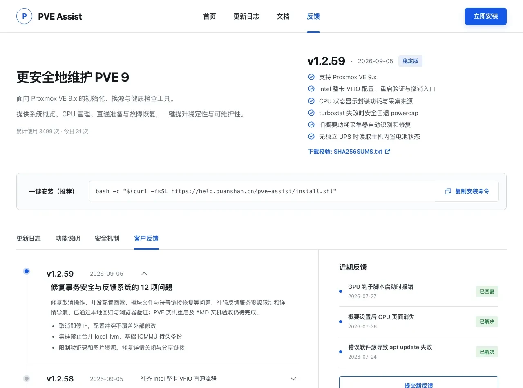
Task: Open 文档 in top navigation
Action: 283,16
